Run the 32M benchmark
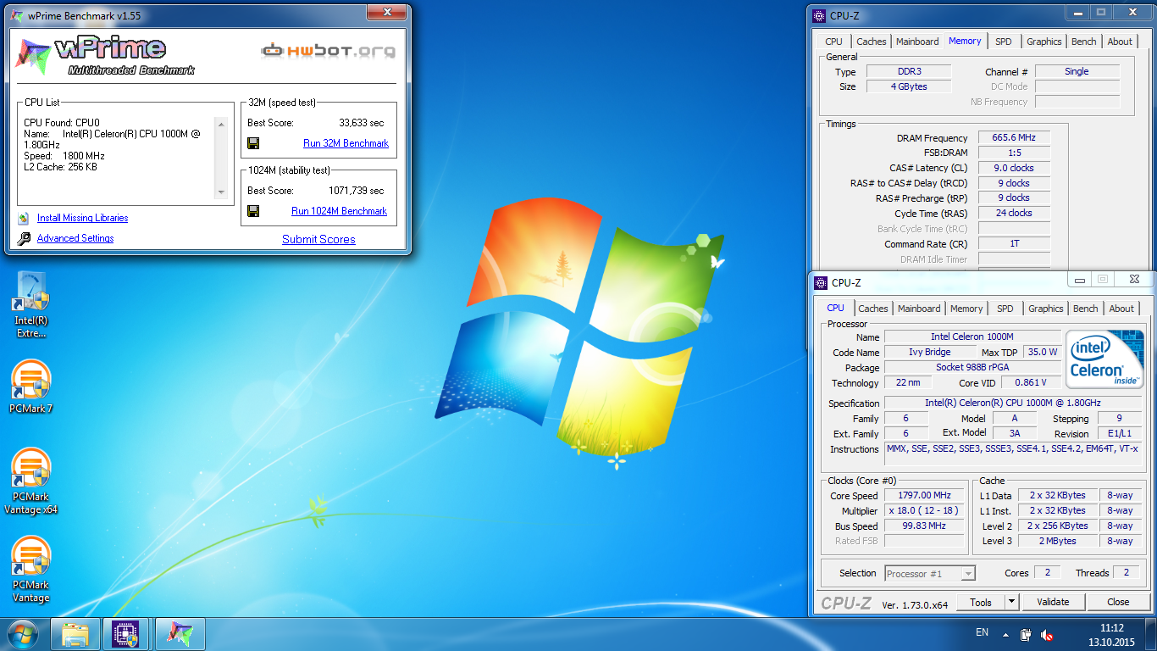This screenshot has height=651, width=1157. point(346,143)
